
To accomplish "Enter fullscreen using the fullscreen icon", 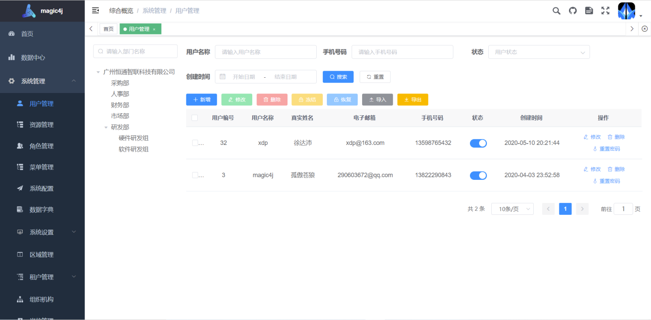I will [x=605, y=10].
